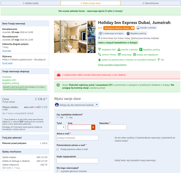The image size is (181, 173).
Task: Click the fitness centre icon
Action: (99, 54)
